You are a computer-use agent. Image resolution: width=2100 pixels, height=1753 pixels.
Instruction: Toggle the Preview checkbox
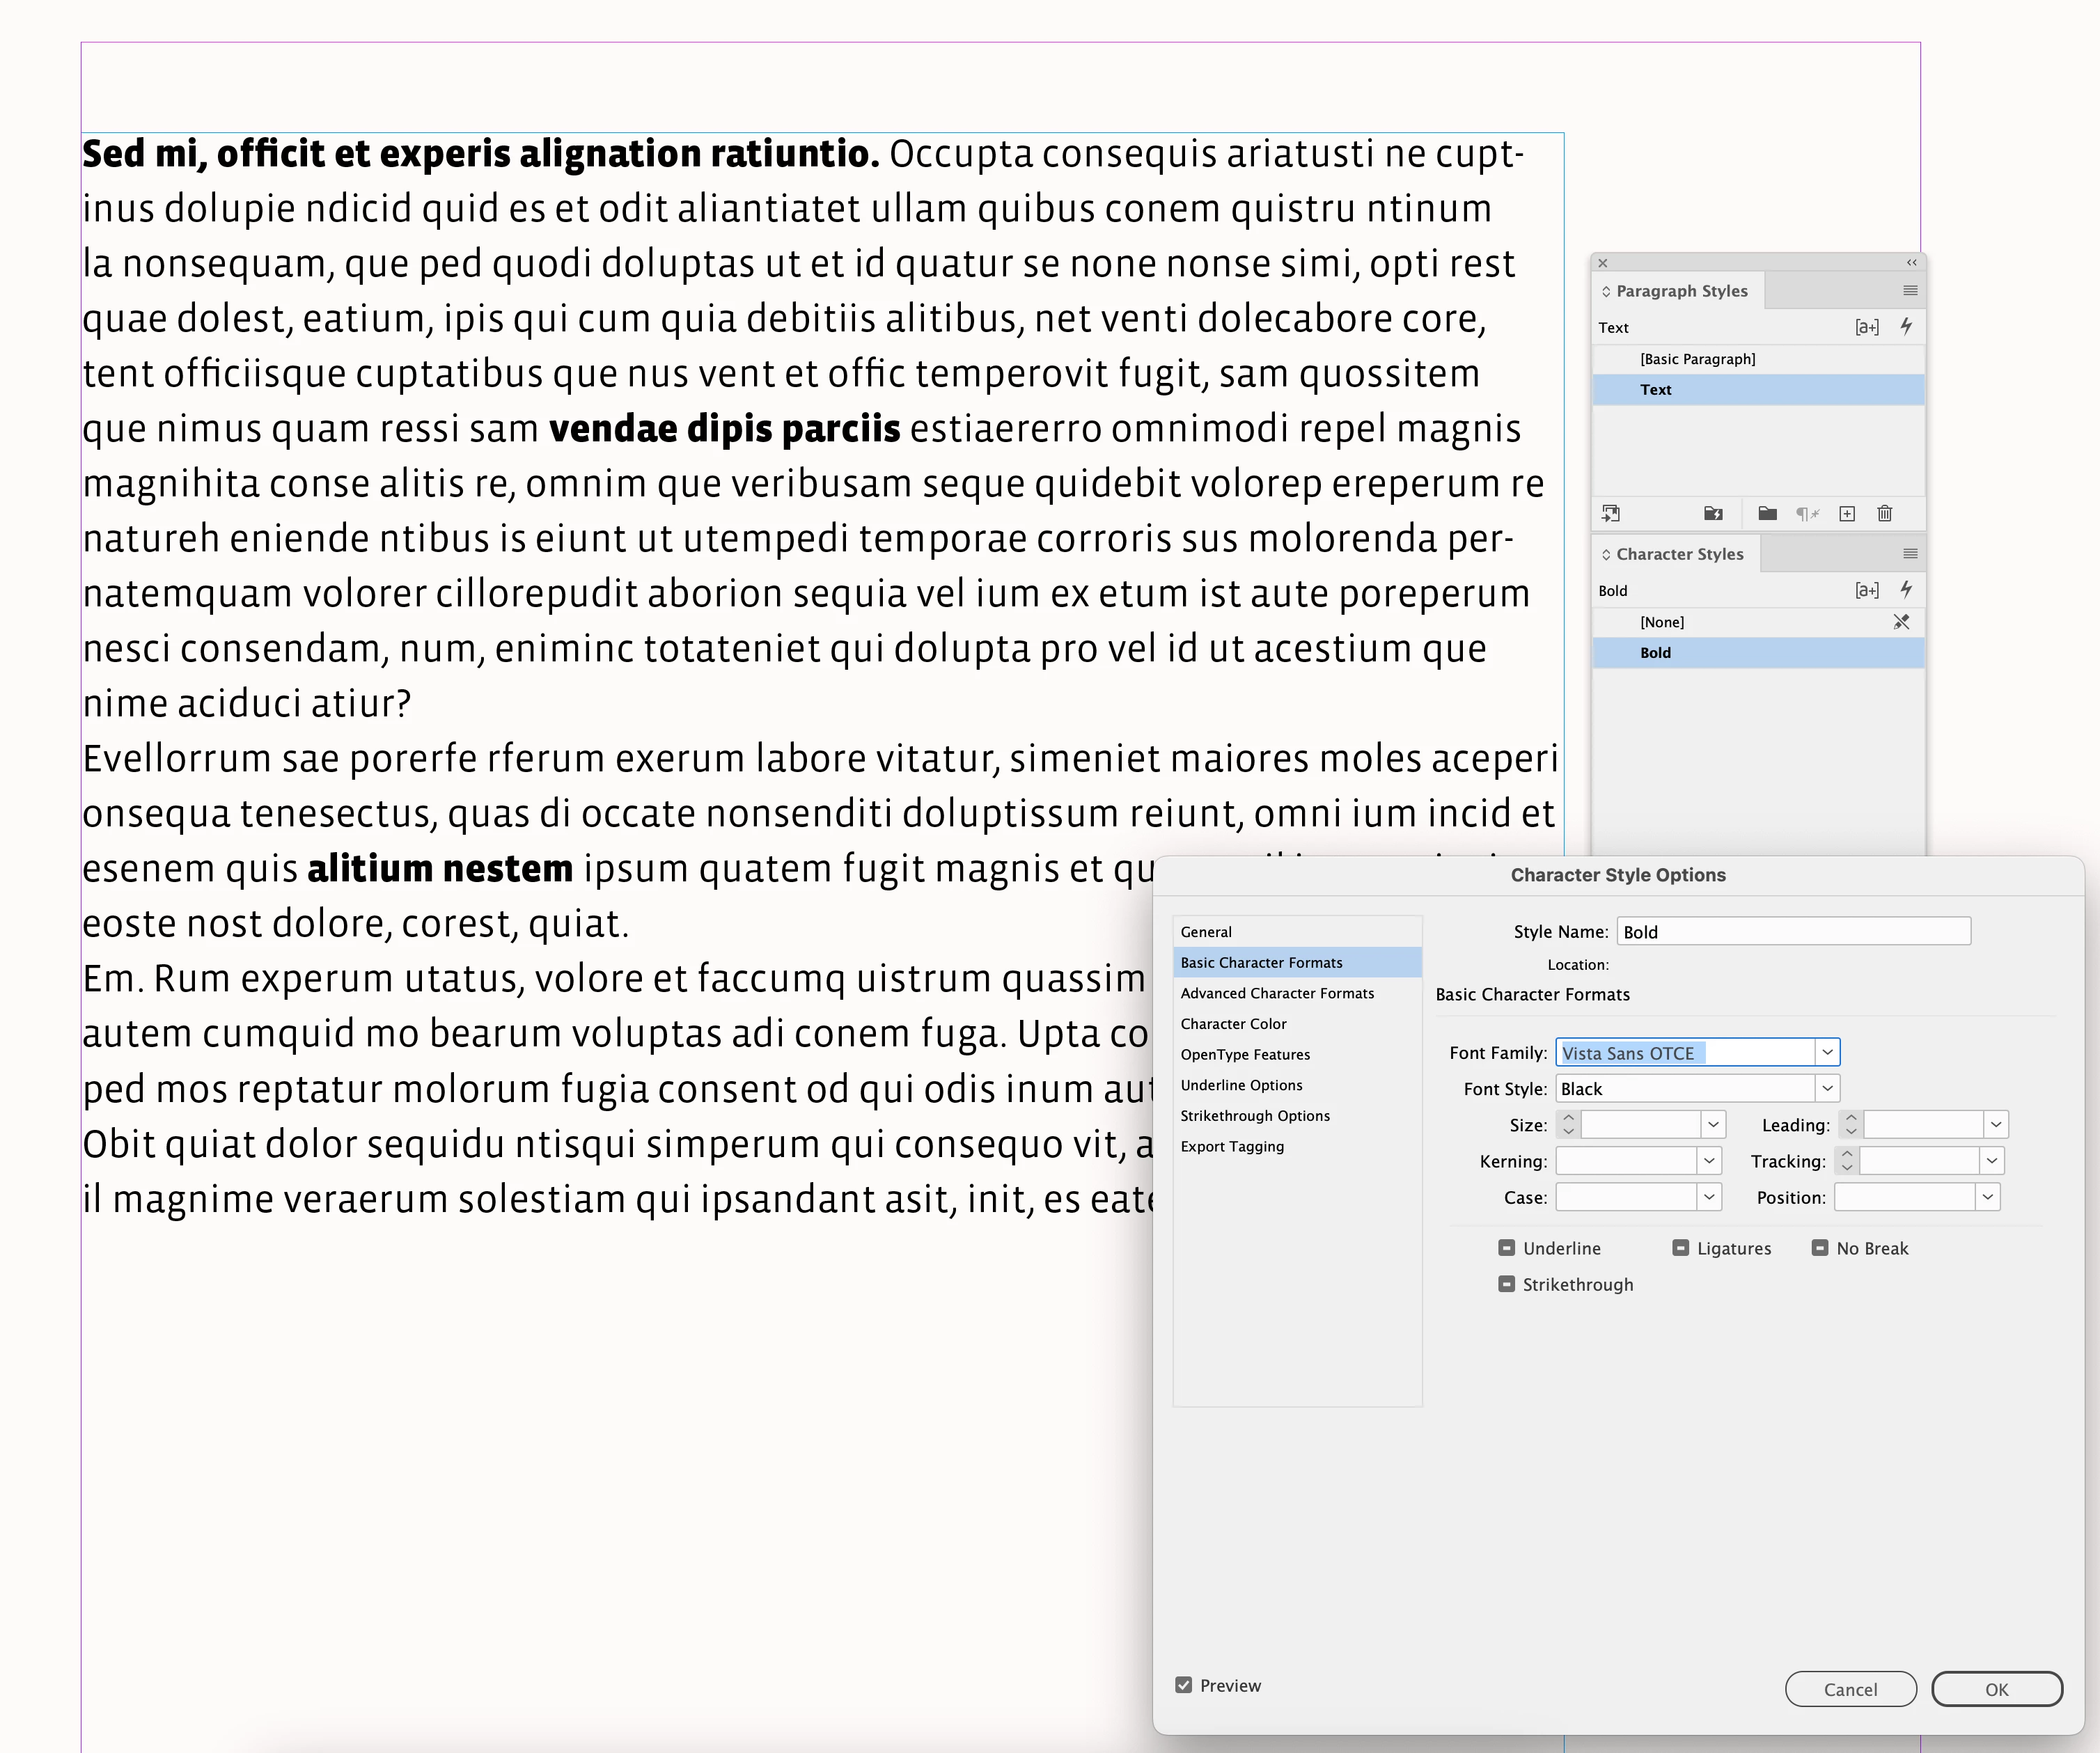coord(1184,1685)
